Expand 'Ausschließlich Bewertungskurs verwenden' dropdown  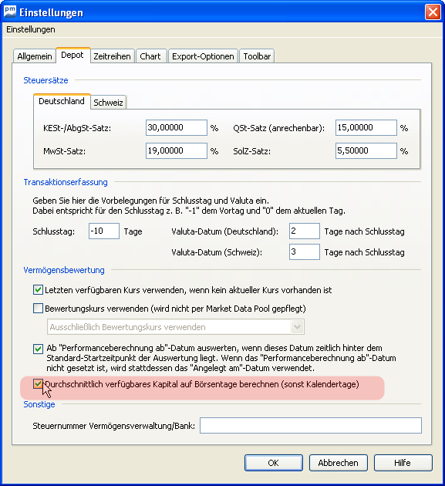297,327
